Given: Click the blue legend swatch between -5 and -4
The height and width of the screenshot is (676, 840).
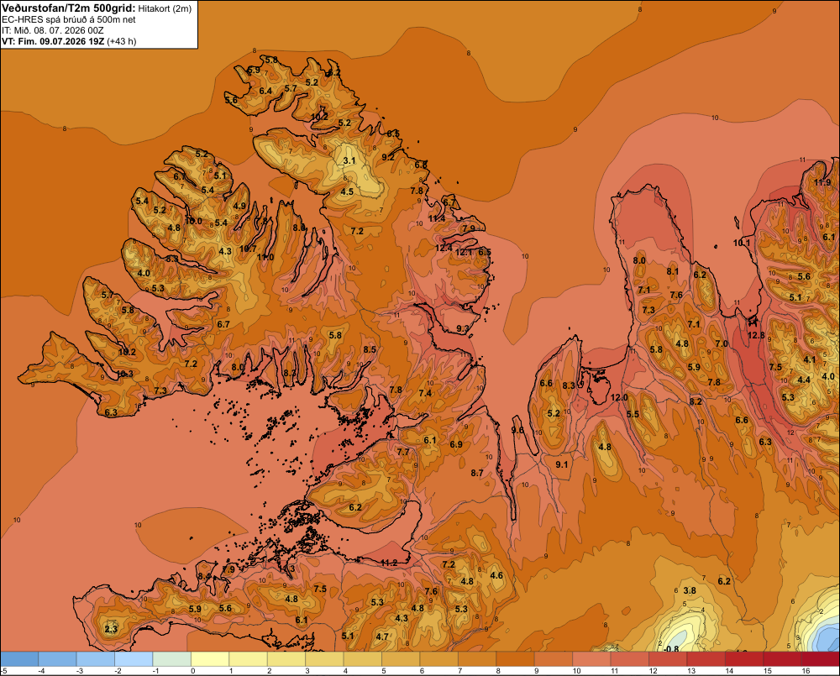Looking at the screenshot, I should click(x=19, y=659).
